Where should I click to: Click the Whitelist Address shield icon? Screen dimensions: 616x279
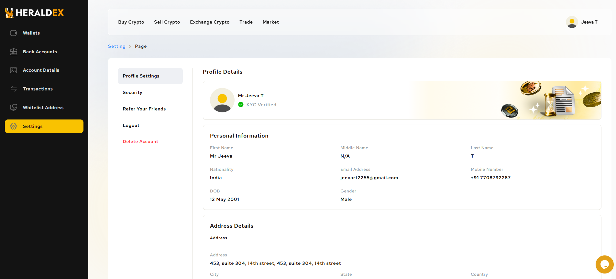(x=14, y=108)
